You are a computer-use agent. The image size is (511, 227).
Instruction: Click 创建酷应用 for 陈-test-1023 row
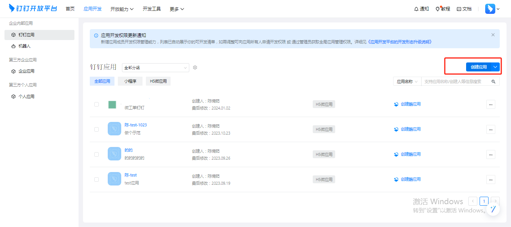(407, 129)
